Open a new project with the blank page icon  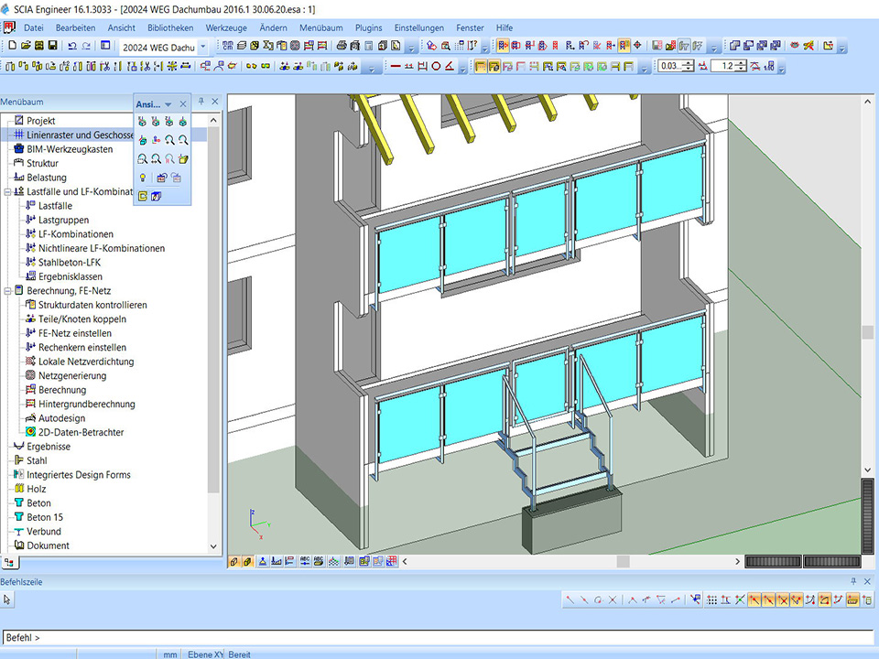(x=13, y=46)
